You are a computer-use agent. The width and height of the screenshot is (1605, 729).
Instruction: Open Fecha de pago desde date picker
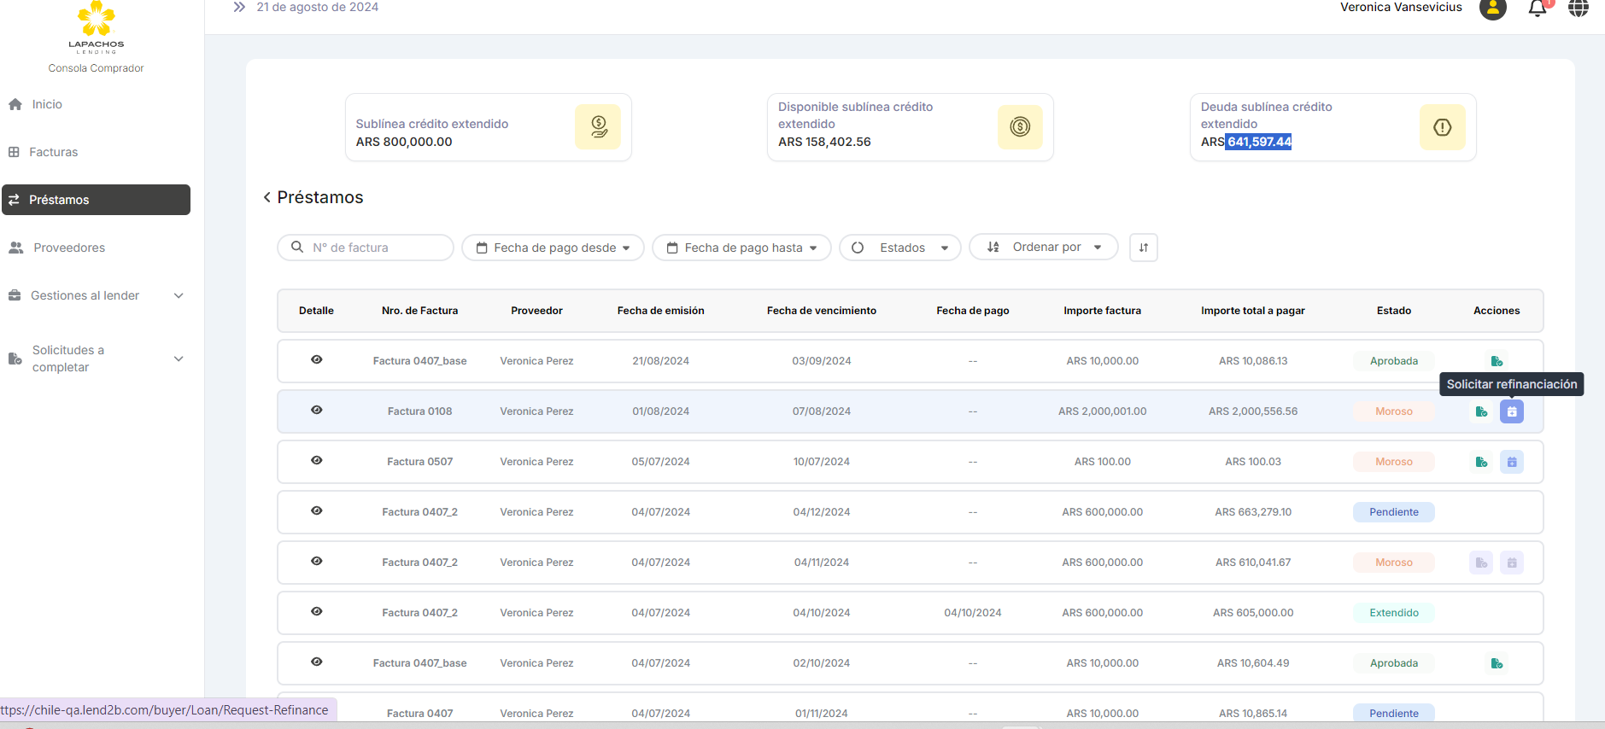point(553,248)
